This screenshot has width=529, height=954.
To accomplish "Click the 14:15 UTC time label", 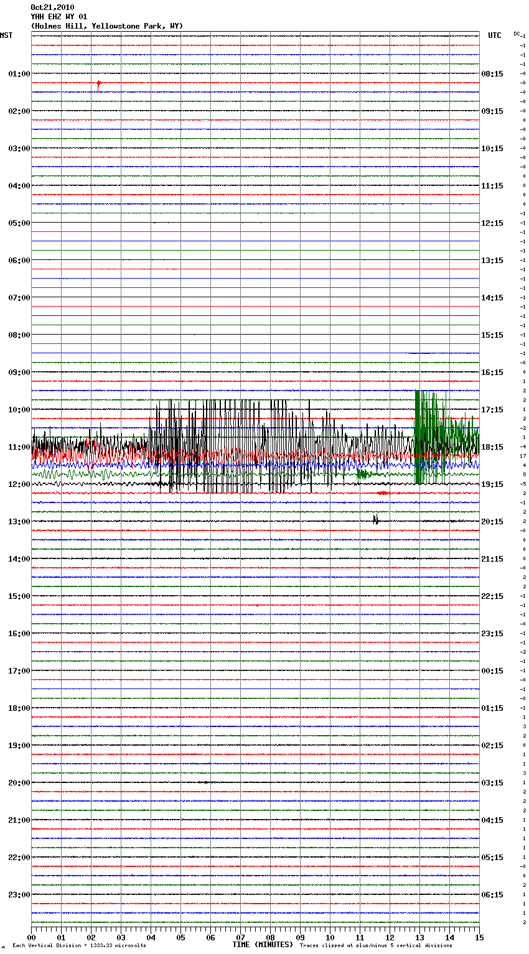I will [492, 298].
